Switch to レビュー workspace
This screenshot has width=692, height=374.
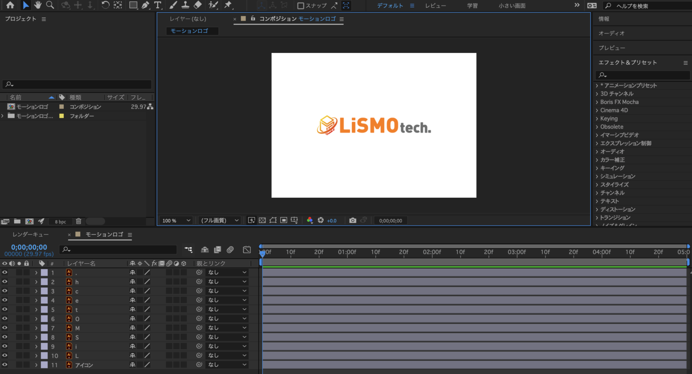[435, 6]
